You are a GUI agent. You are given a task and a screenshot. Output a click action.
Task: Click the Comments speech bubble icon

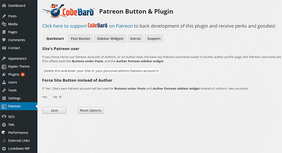pos(4,40)
